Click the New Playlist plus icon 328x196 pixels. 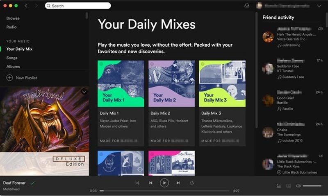[x=9, y=78]
